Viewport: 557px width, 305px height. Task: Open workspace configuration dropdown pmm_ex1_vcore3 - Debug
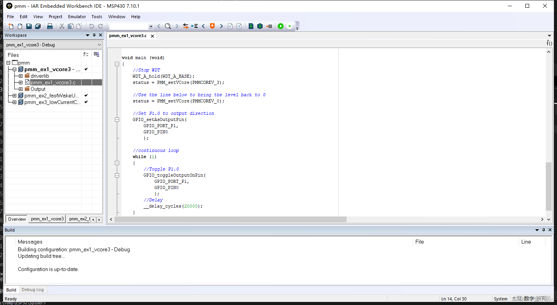[x=54, y=45]
